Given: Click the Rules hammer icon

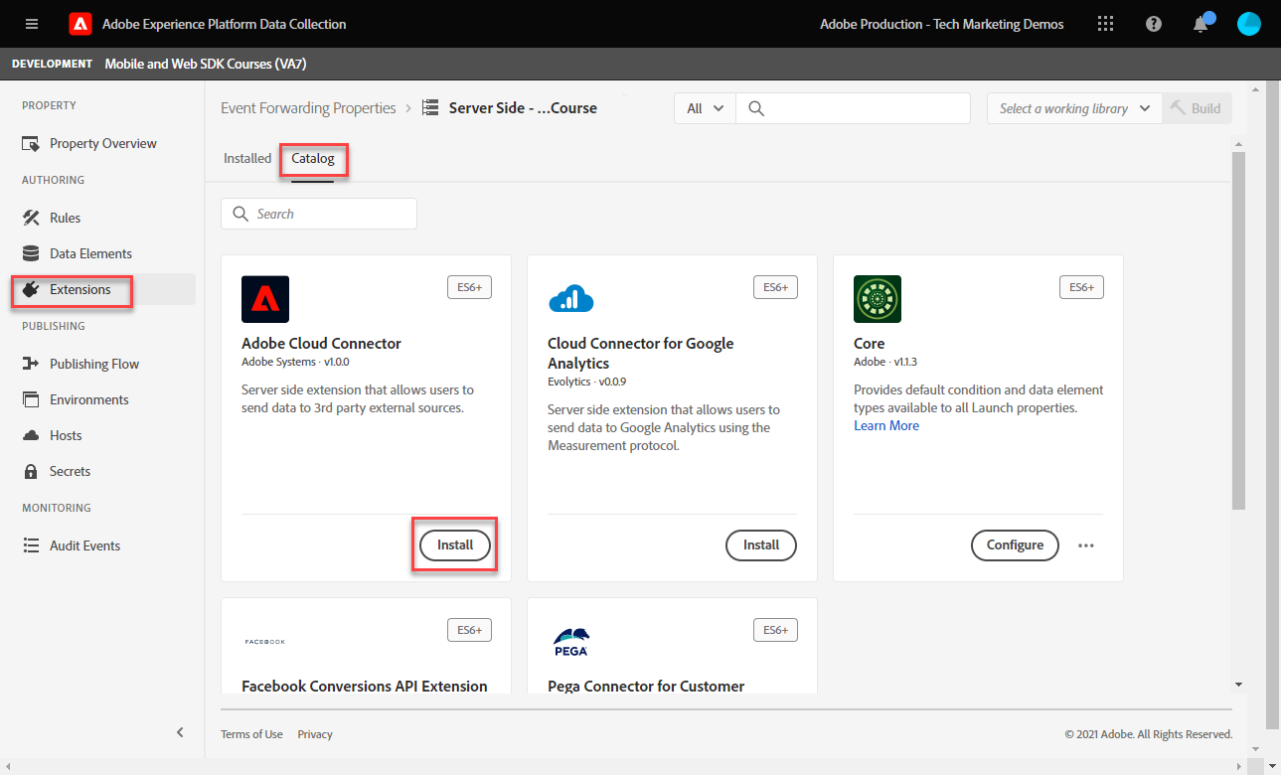Looking at the screenshot, I should pyautogui.click(x=31, y=218).
